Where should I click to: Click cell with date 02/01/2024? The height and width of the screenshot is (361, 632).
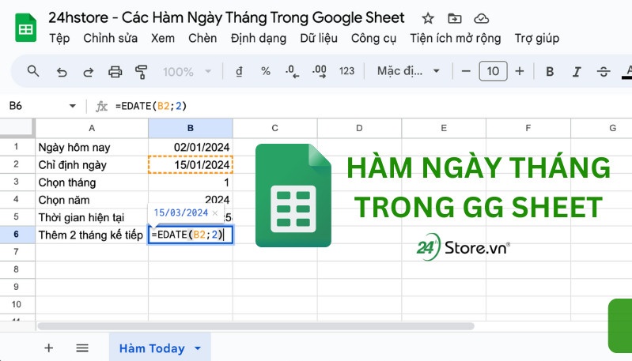(191, 147)
